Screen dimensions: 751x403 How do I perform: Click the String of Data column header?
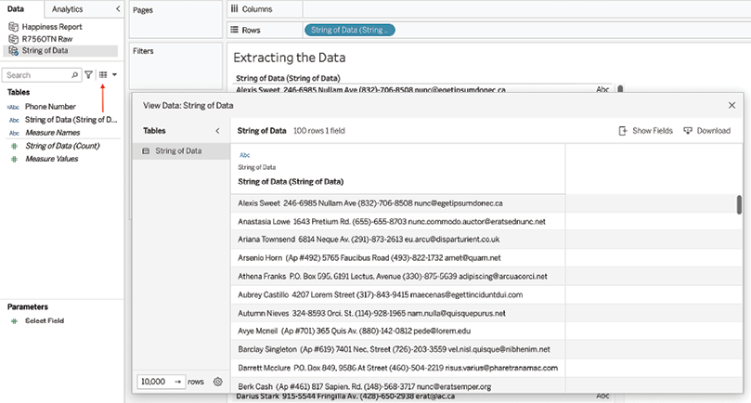click(x=291, y=182)
